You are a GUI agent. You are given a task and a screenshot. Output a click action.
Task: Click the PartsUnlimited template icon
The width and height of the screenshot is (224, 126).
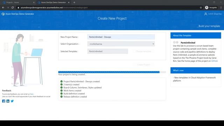click(176, 42)
